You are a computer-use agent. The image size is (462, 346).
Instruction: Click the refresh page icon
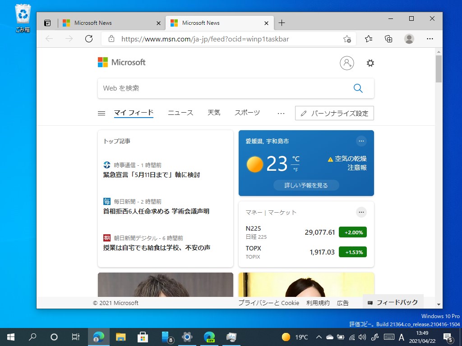click(x=89, y=39)
